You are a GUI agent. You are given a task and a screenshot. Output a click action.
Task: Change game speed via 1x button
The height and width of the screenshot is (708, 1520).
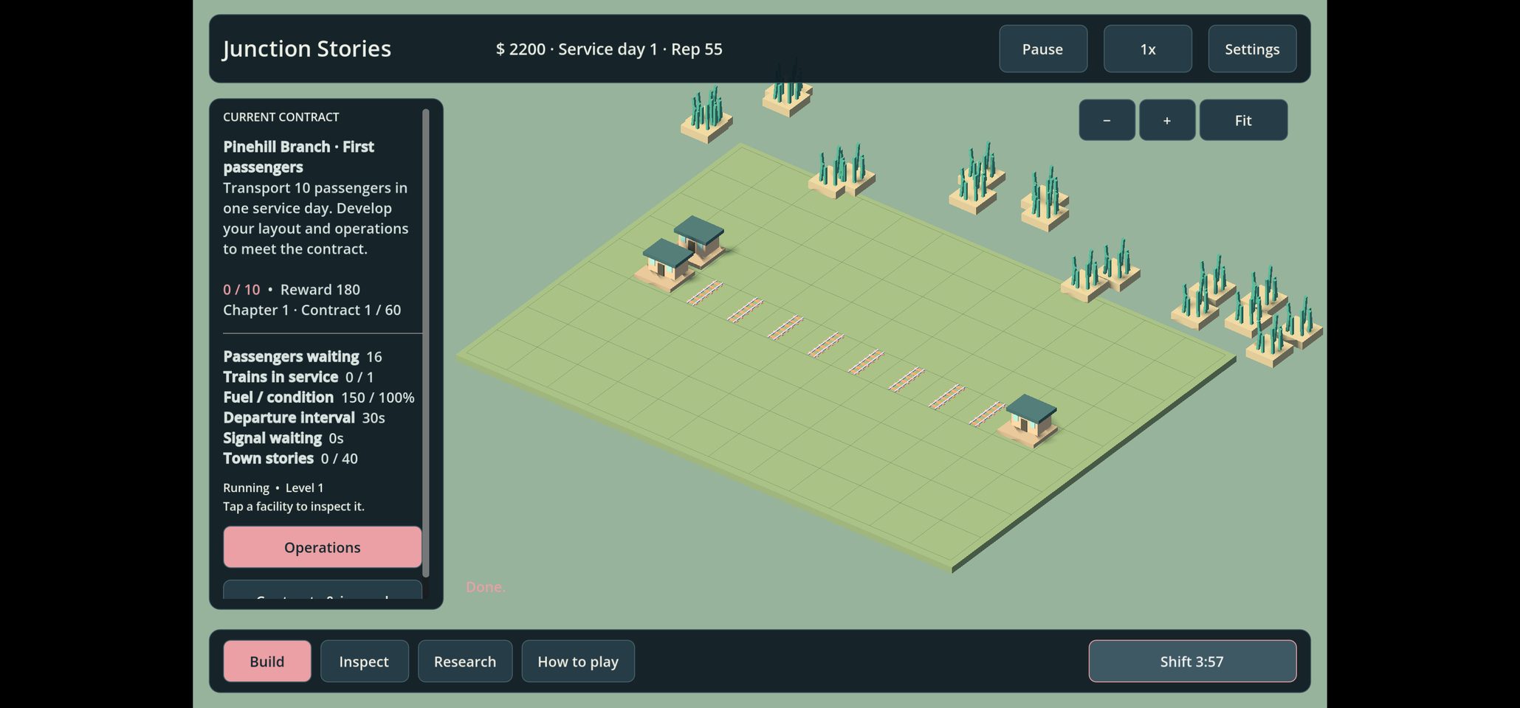tap(1147, 49)
